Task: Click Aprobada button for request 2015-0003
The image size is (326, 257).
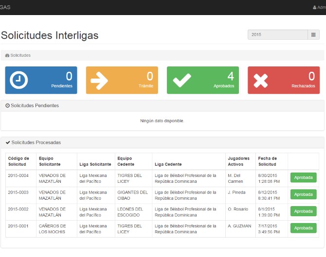Action: 303,194
